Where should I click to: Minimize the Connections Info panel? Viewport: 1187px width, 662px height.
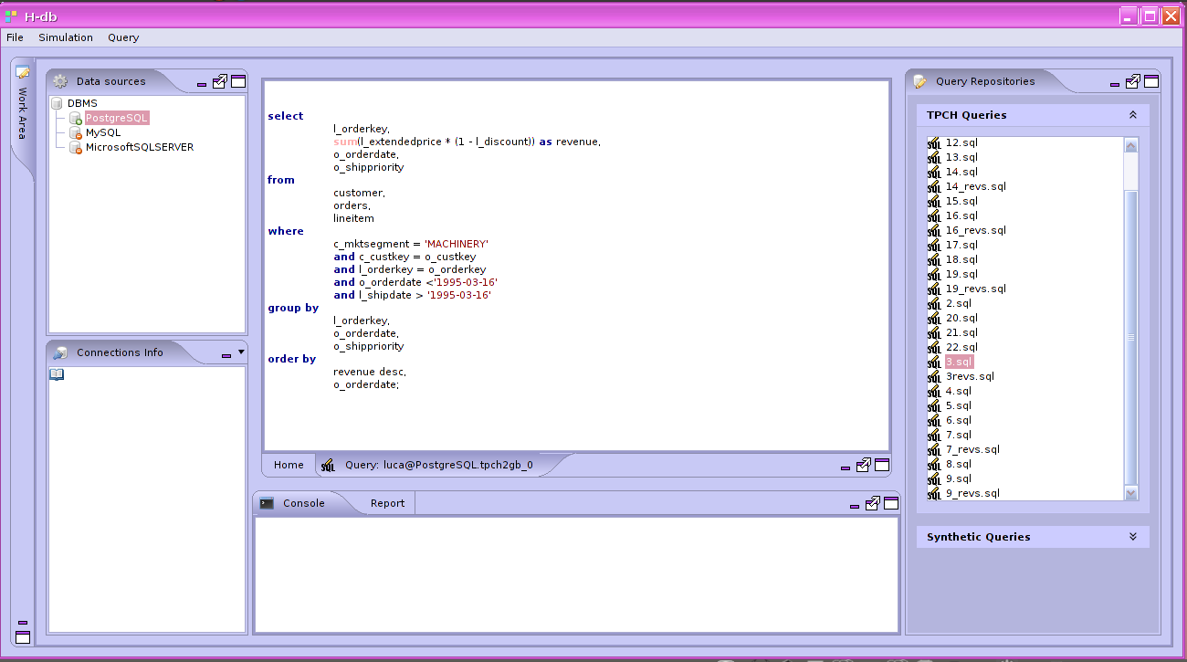pos(226,355)
